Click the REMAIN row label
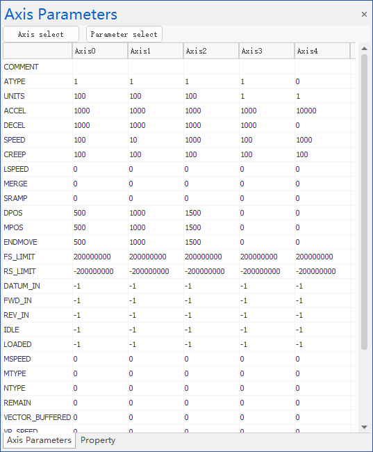This screenshot has width=373, height=452. (17, 403)
